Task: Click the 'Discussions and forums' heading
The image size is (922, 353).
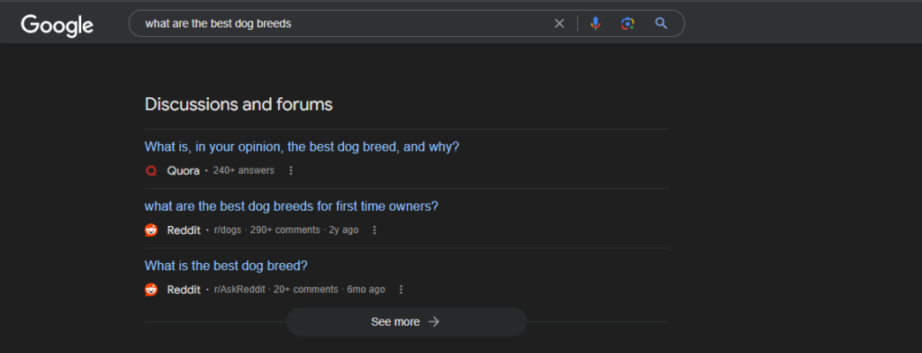Action: click(x=239, y=104)
